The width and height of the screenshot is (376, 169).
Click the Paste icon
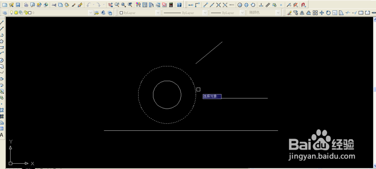point(67,5)
